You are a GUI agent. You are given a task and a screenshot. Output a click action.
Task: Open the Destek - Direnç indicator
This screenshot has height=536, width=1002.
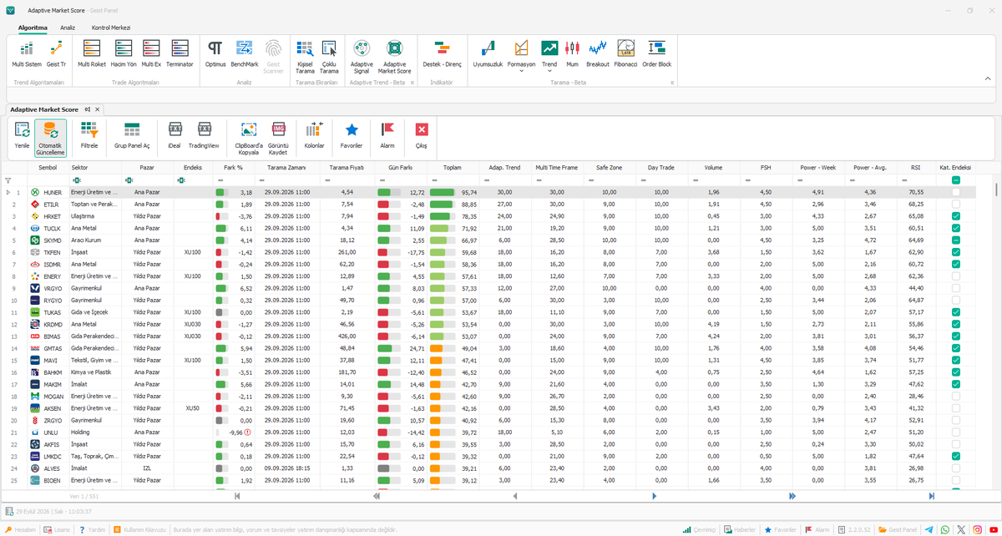443,54
